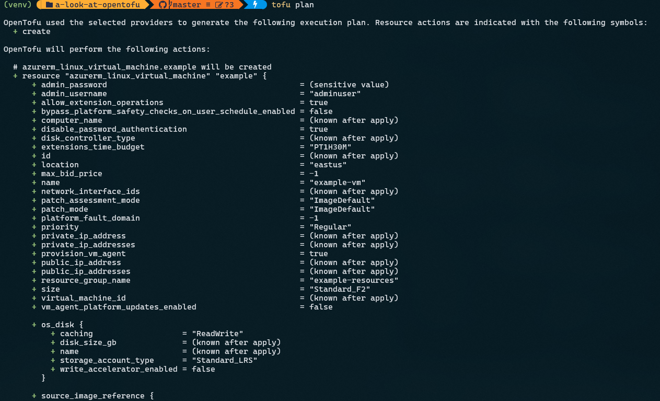
Task: Click write_accelerator_enabled attribute
Action: pos(119,369)
